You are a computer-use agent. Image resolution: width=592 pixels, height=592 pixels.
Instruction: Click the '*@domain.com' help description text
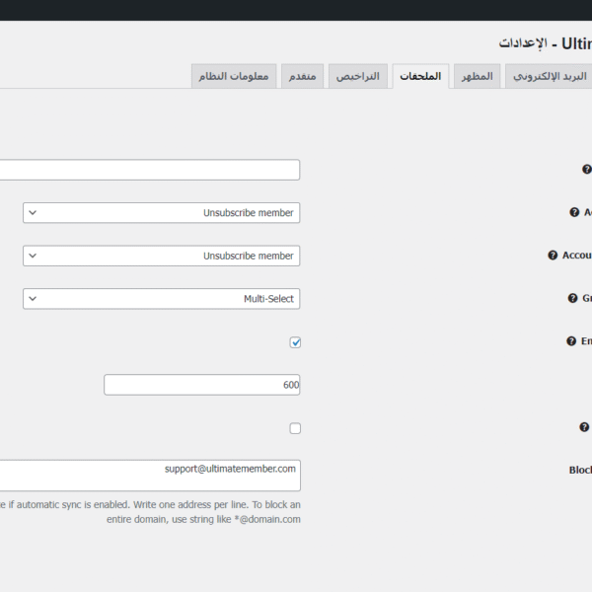(150, 512)
